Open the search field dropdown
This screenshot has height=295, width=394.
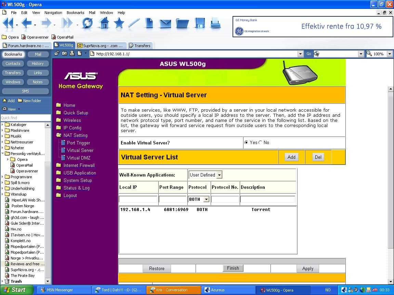point(361,54)
